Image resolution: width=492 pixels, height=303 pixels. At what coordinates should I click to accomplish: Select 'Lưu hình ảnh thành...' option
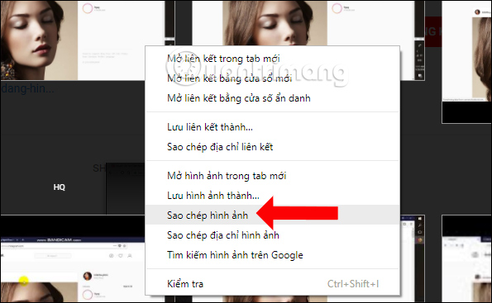(272, 196)
